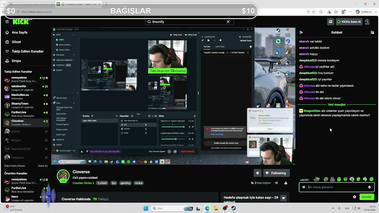Open the Kick hamburger menu
379x213 pixels.
pos(7,22)
